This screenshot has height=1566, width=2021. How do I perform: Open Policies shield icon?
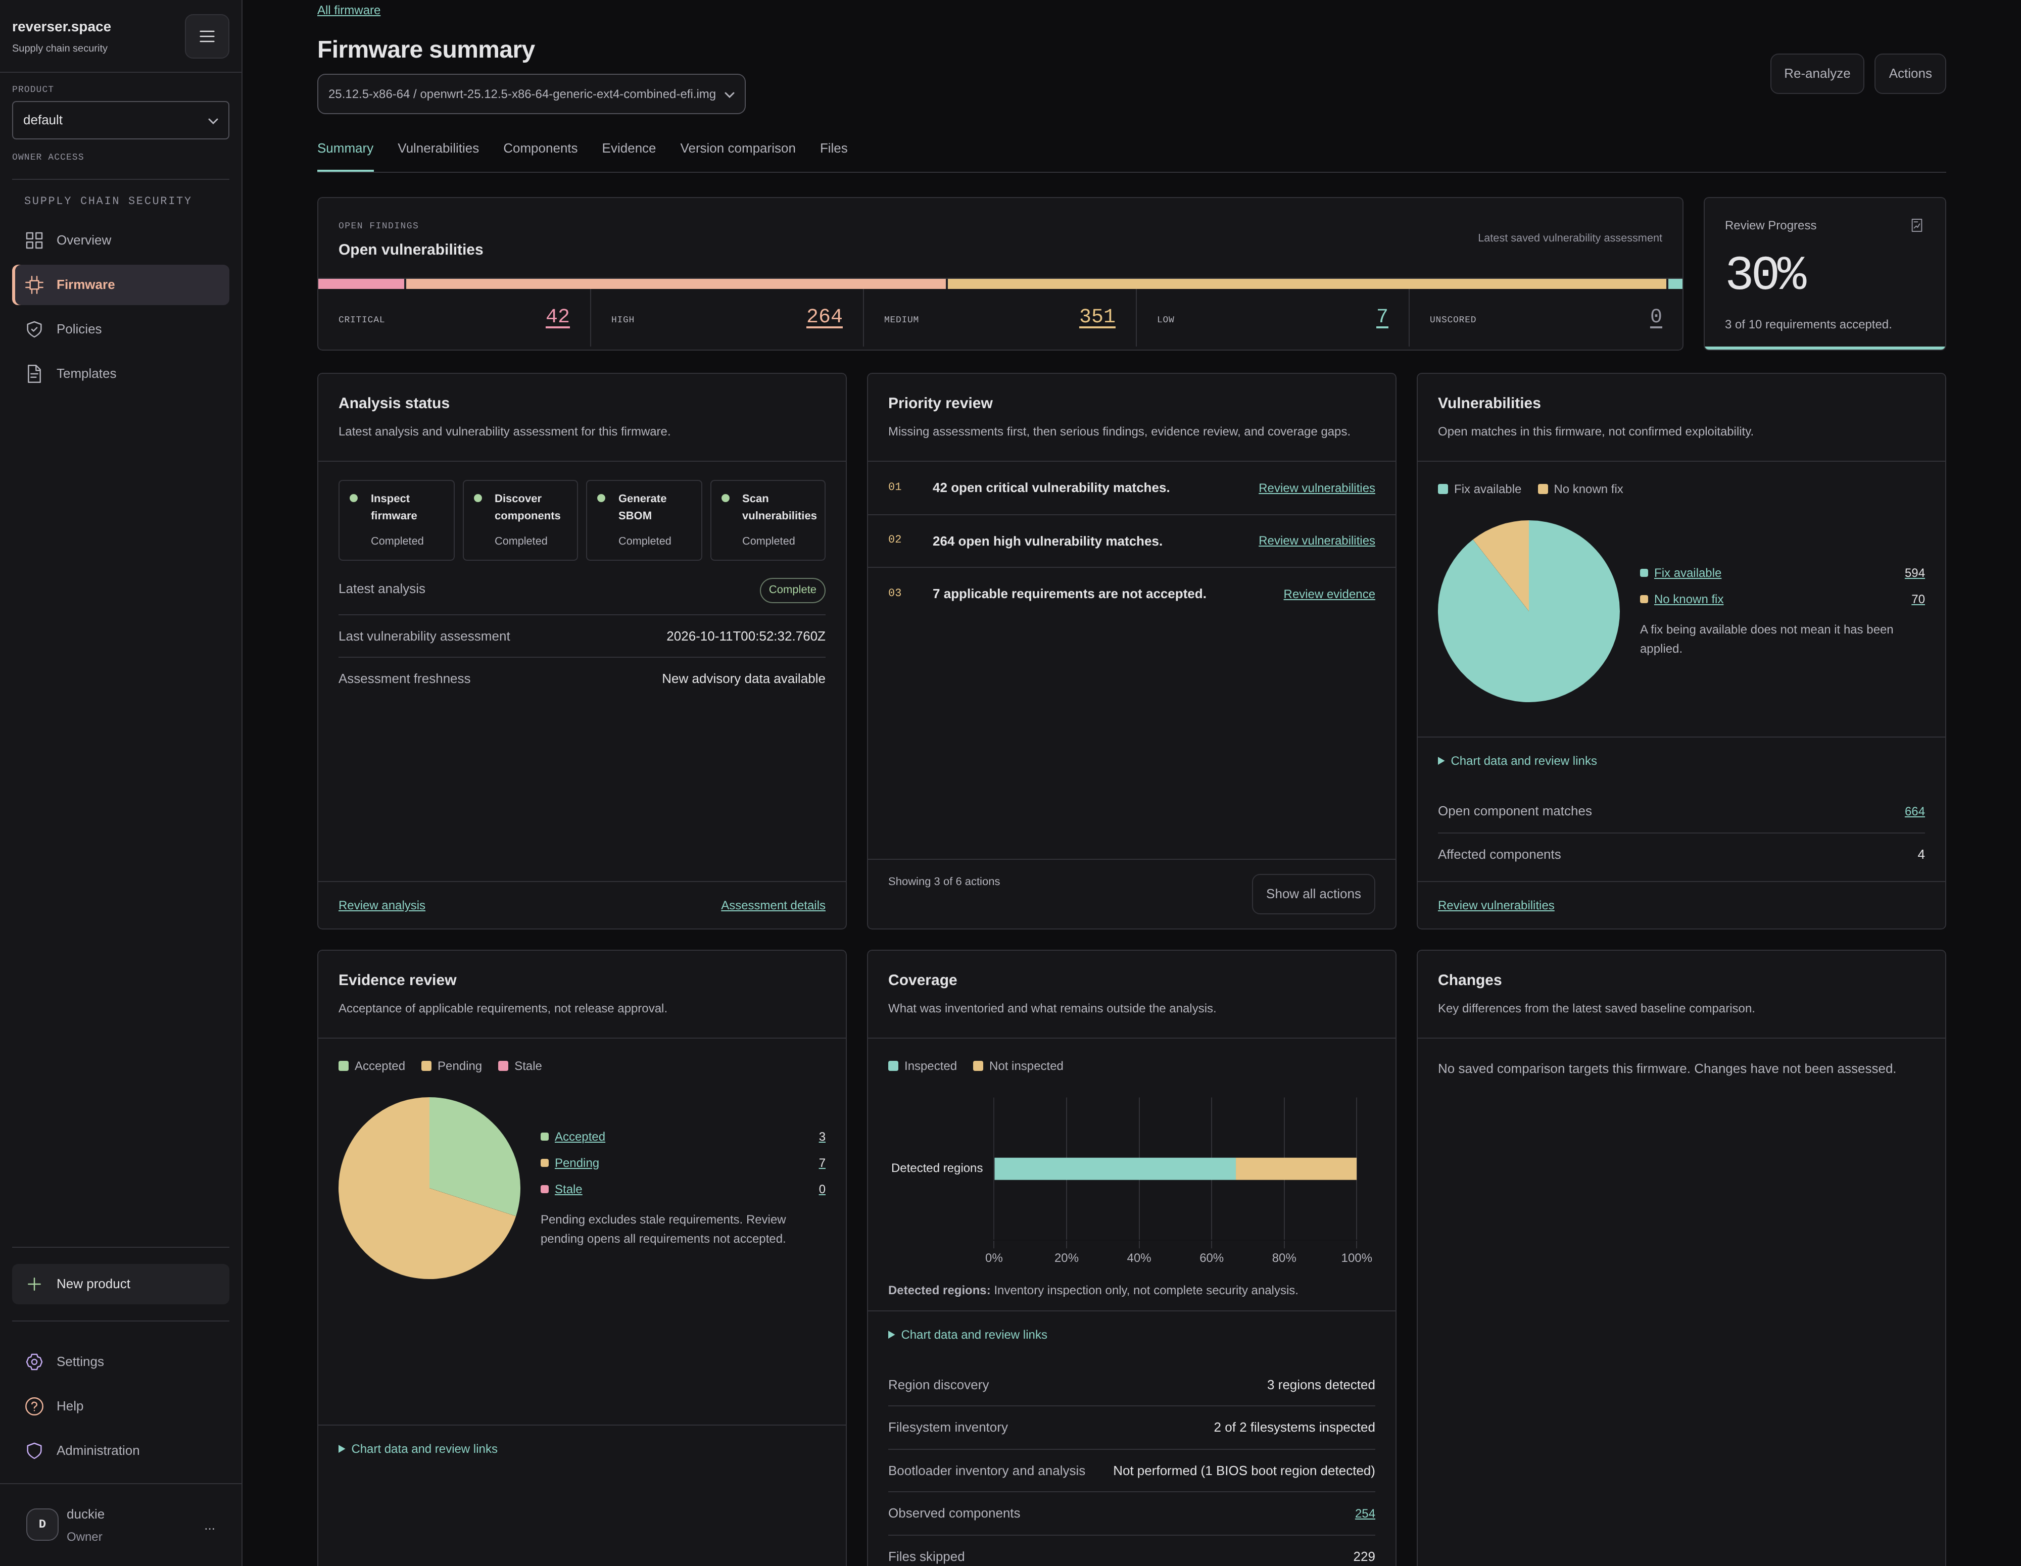tap(34, 329)
